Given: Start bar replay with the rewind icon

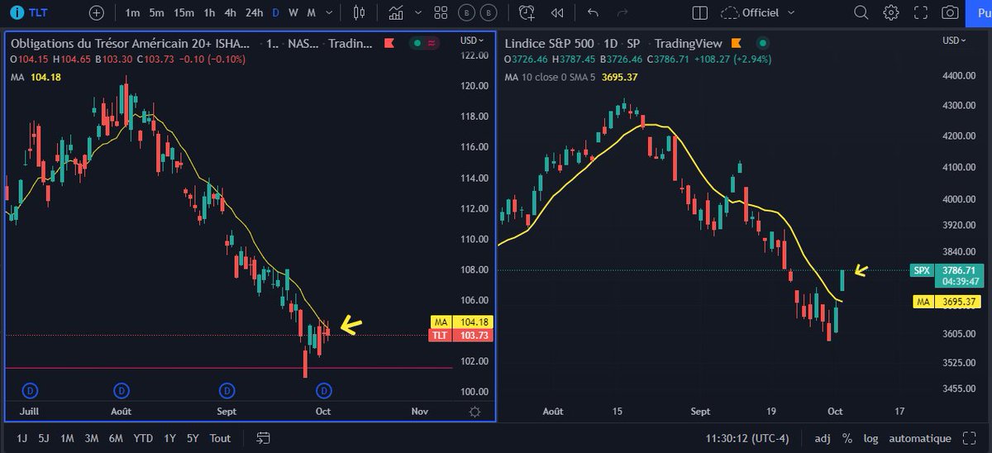Looking at the screenshot, I should (557, 12).
